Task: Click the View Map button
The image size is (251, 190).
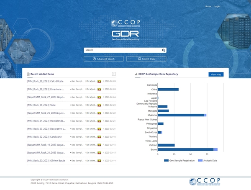Action: click(216, 74)
